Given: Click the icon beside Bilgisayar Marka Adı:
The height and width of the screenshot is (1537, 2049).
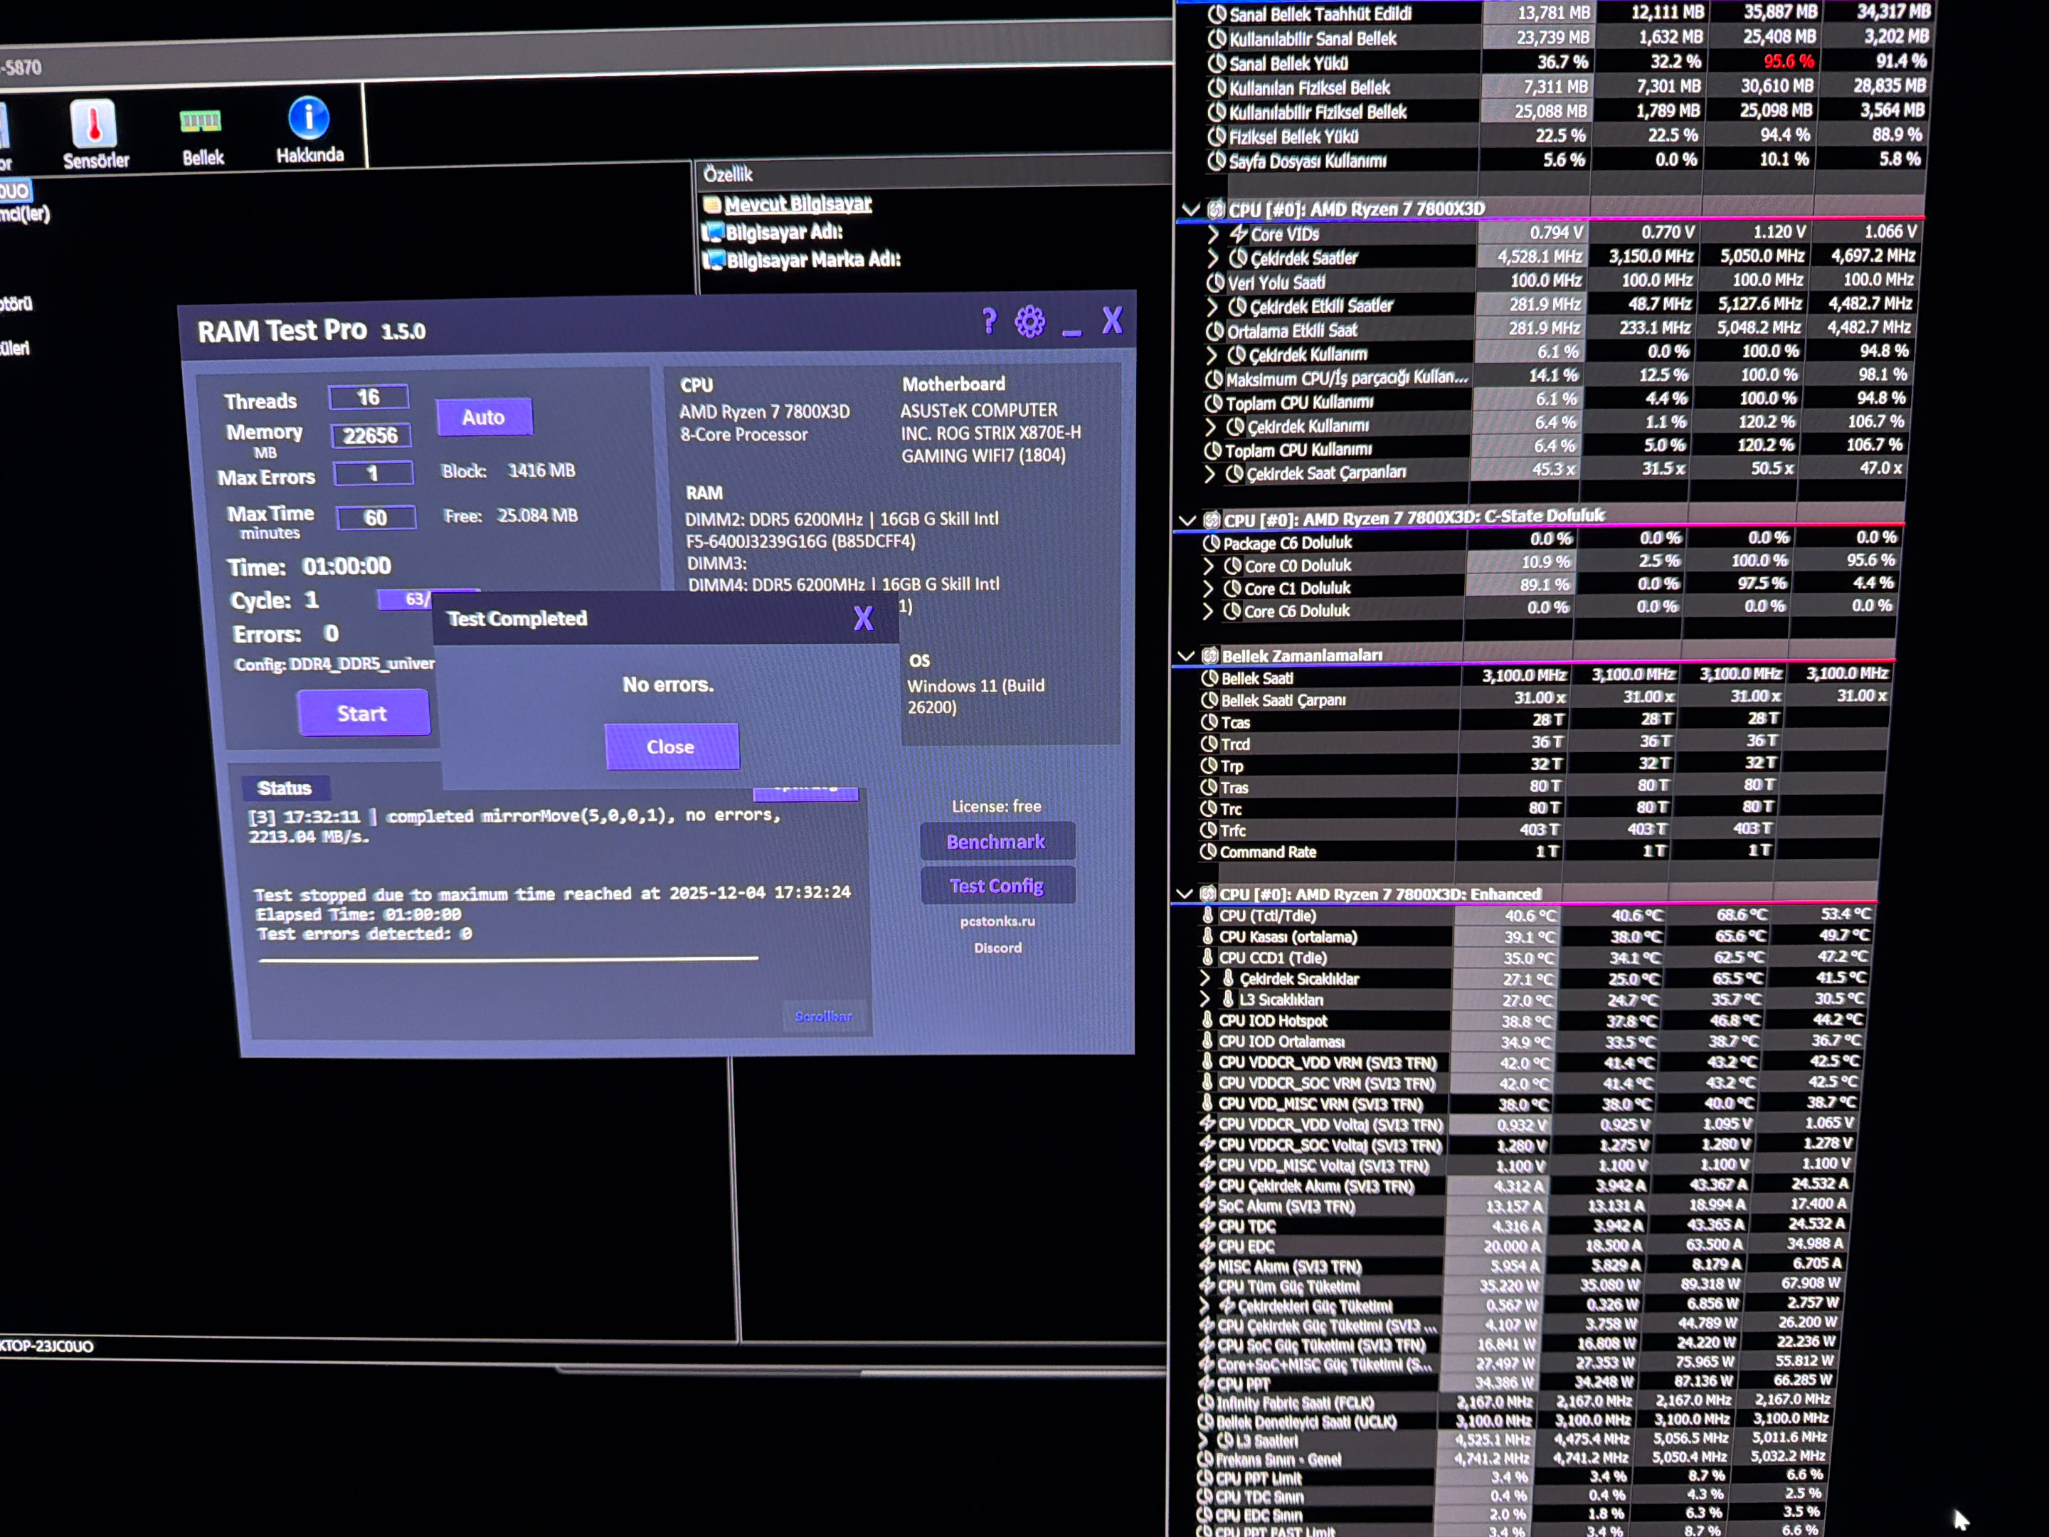Looking at the screenshot, I should coord(714,260).
